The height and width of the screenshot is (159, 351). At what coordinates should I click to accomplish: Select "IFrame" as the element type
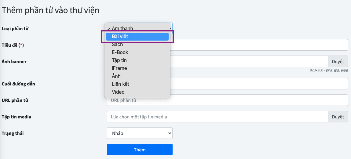[119, 68]
